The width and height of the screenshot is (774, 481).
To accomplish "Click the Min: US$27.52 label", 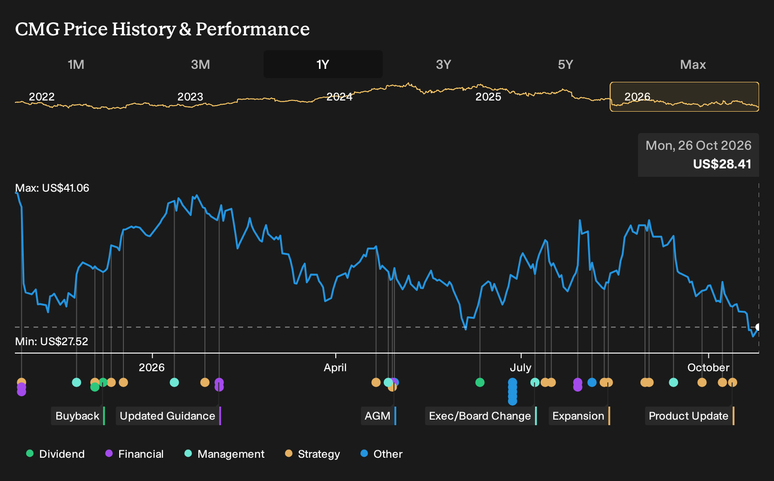I will coord(52,341).
